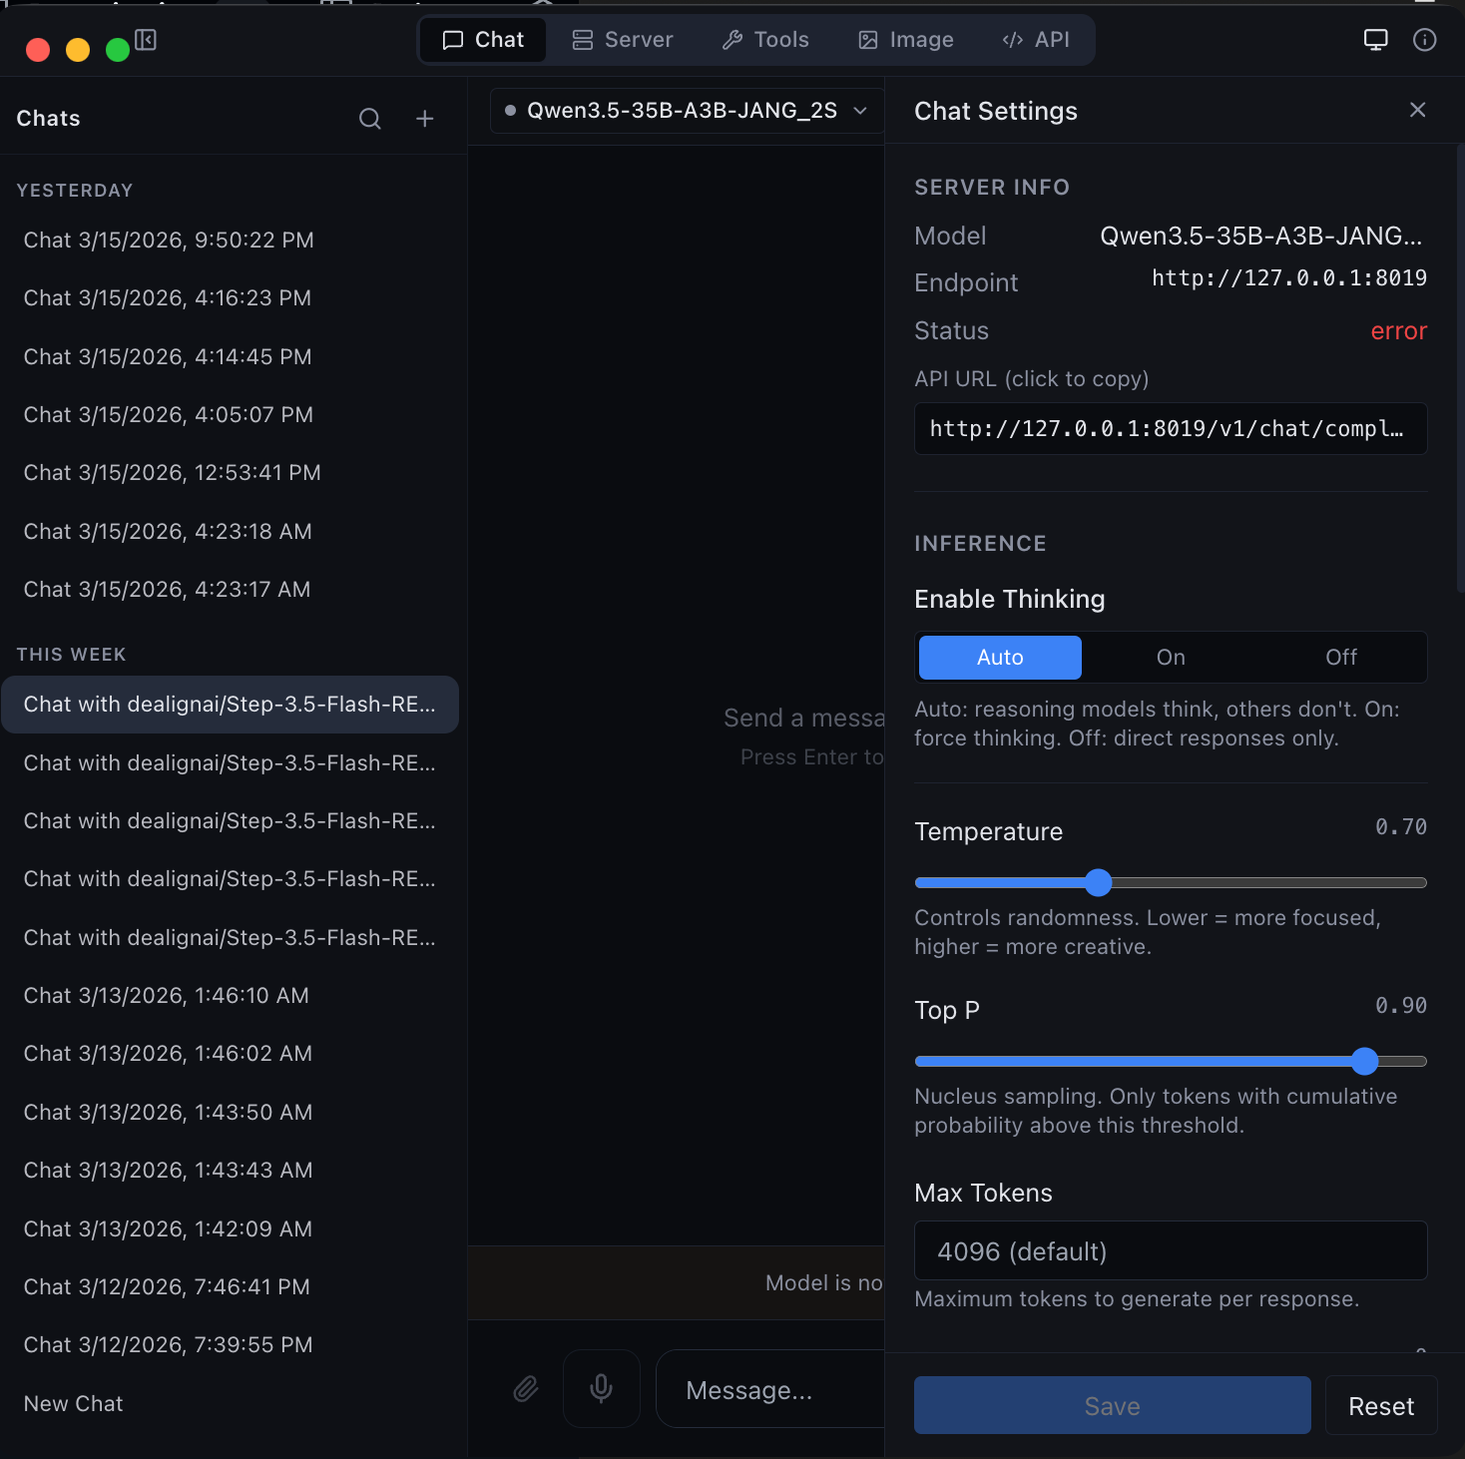Screen dimensions: 1465x1459
Task: Set Enable Thinking to On
Action: tap(1170, 657)
